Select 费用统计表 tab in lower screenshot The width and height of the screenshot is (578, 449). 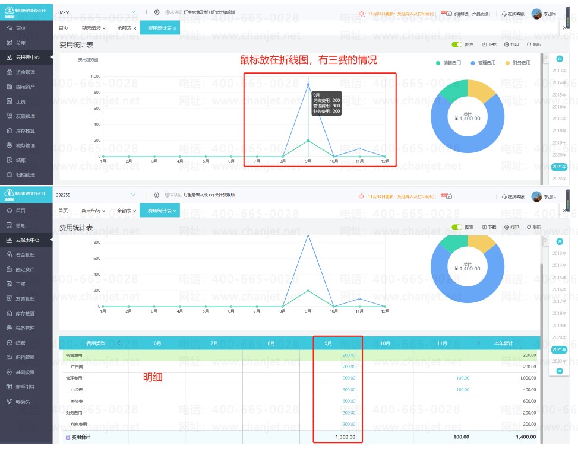160,211
